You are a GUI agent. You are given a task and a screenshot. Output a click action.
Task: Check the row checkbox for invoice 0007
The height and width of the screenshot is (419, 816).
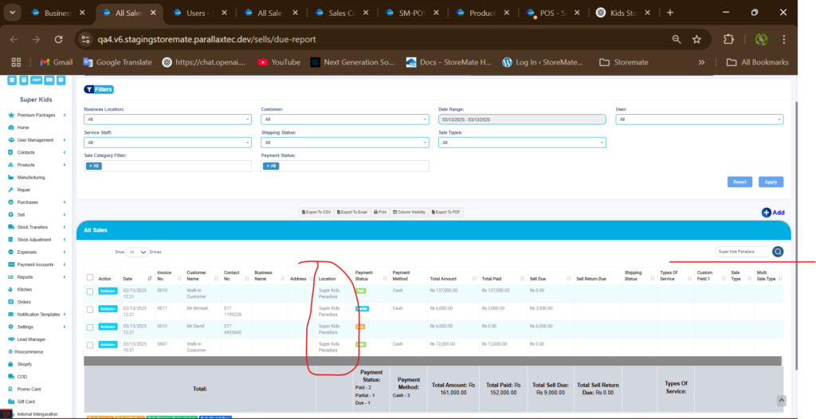tap(90, 345)
